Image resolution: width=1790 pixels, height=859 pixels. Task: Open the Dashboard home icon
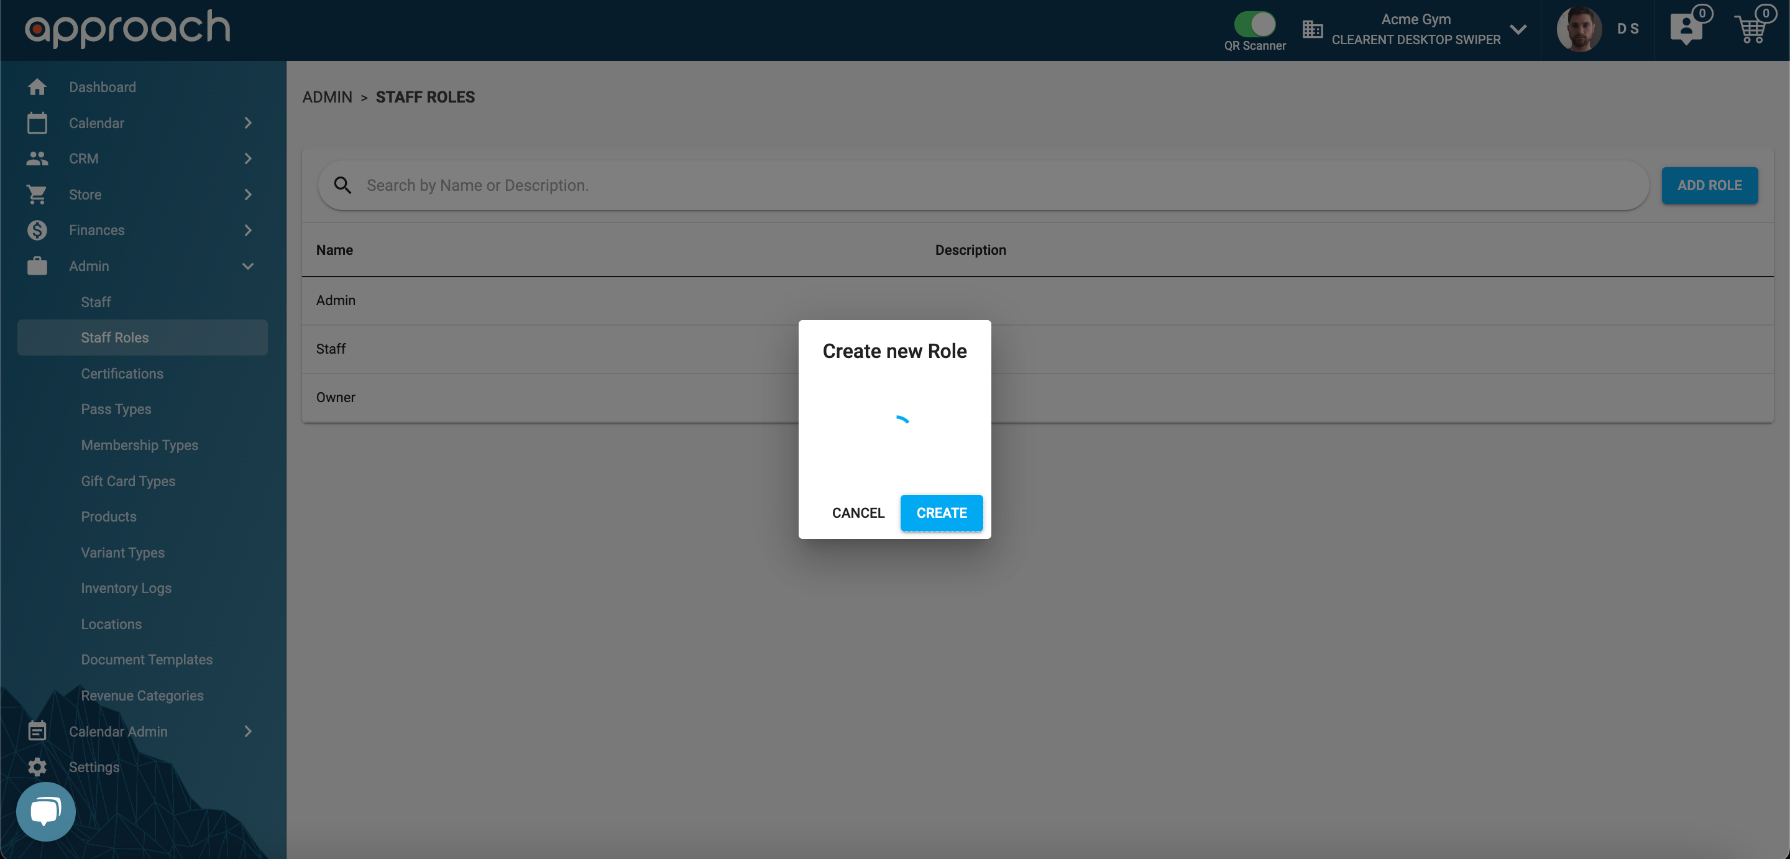[37, 87]
